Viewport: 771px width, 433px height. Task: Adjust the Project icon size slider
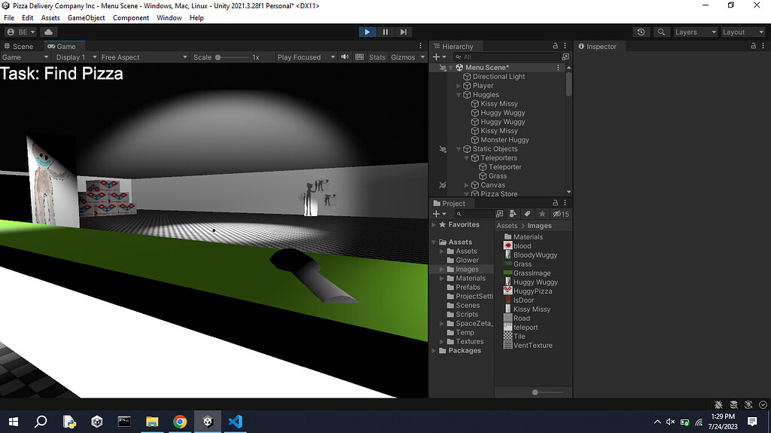click(547, 392)
